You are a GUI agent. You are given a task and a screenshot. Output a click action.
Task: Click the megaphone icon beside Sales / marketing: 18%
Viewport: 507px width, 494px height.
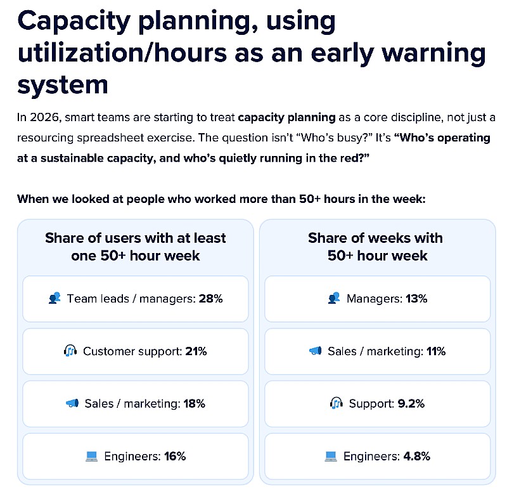(x=72, y=403)
